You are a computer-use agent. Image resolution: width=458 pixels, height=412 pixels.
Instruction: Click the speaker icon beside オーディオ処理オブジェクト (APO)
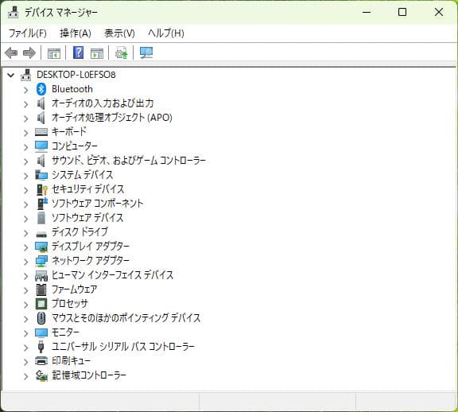tap(41, 118)
